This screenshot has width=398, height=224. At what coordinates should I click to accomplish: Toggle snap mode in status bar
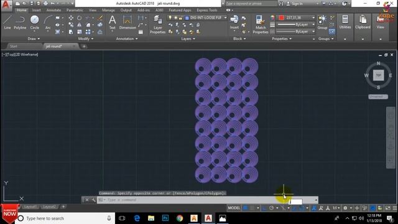click(x=252, y=208)
